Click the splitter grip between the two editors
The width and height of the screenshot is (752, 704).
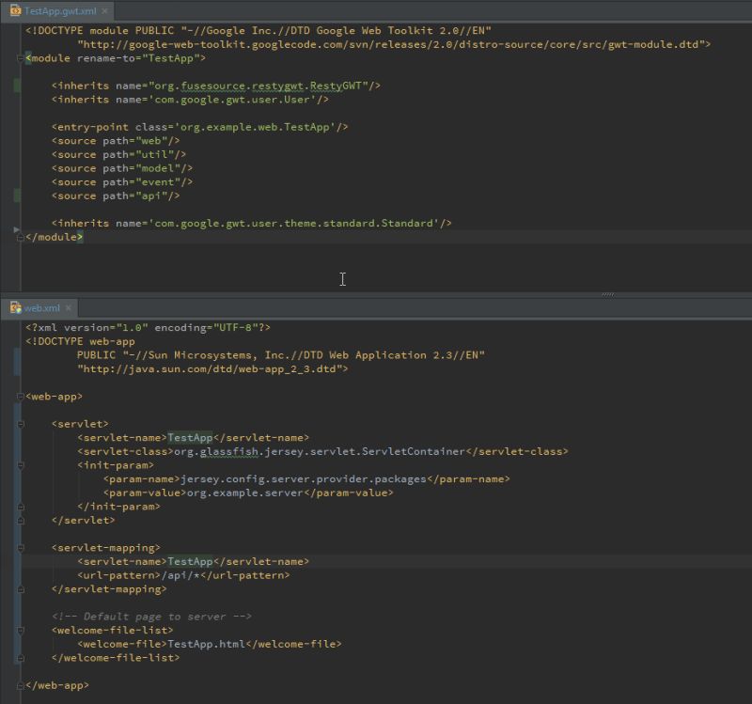click(607, 294)
